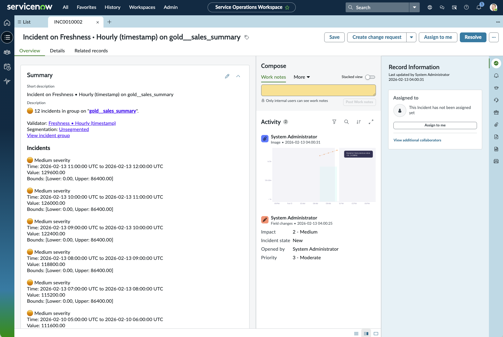Open the knowledge graduation cap icon

coord(496,88)
